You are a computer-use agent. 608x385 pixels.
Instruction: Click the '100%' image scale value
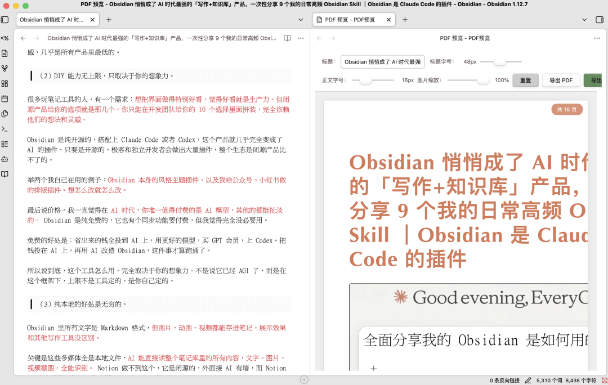click(502, 80)
